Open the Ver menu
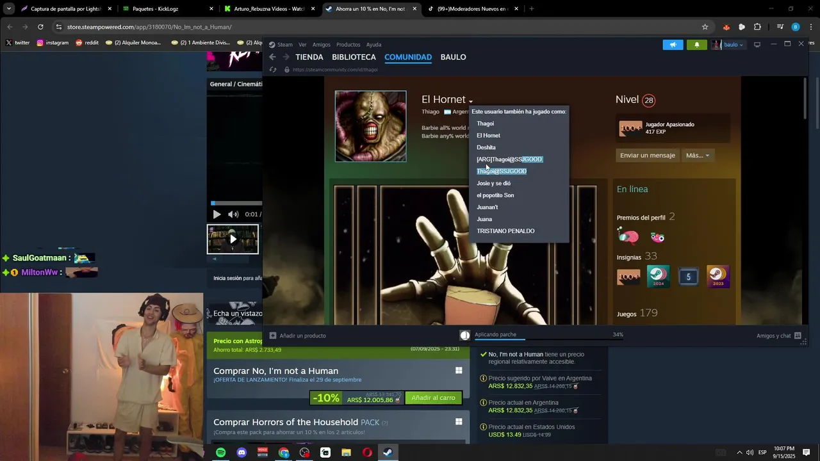The image size is (820, 461). (302, 45)
